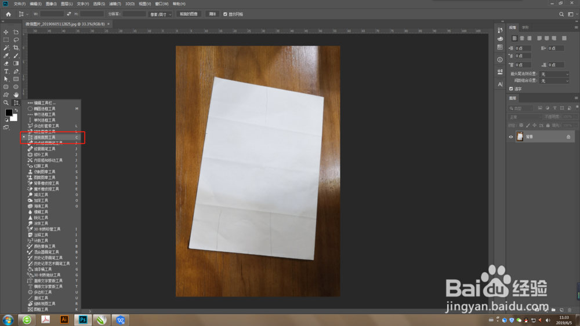Select the Move tool in the toolbar

pos(6,32)
